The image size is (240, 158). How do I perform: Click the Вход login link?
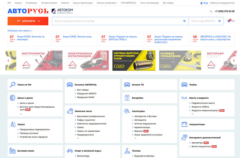pos(205,3)
